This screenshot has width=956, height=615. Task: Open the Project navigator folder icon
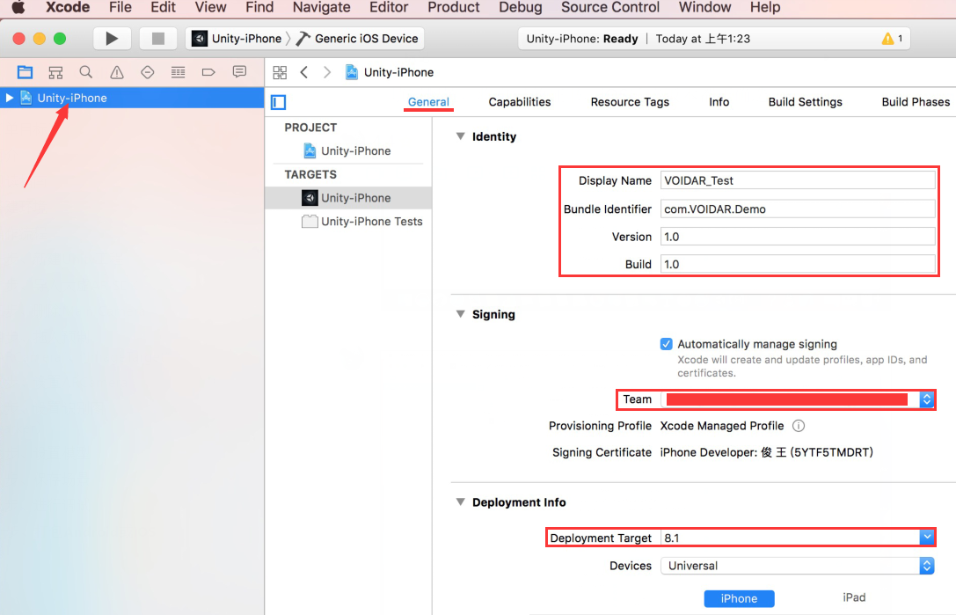coord(25,72)
